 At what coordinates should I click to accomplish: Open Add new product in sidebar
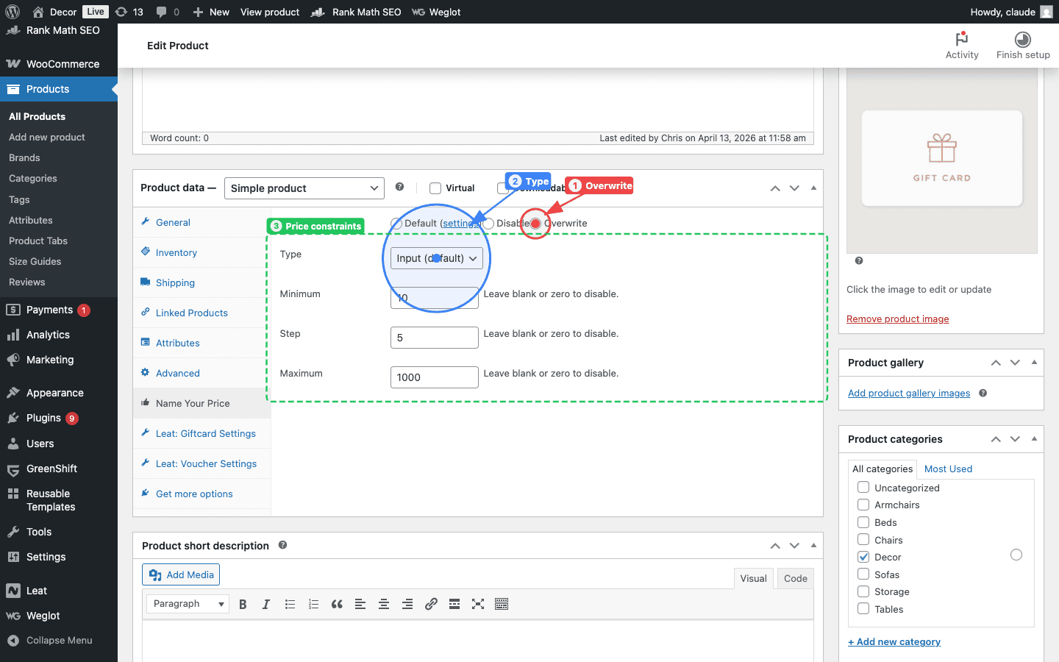coord(47,137)
